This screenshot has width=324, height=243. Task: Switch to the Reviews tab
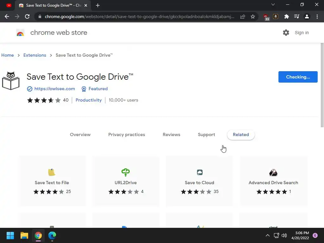point(171,134)
